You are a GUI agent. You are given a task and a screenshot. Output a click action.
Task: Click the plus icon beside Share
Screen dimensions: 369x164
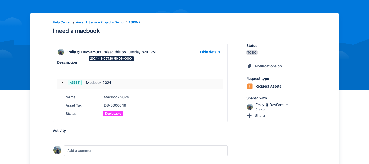(249, 116)
